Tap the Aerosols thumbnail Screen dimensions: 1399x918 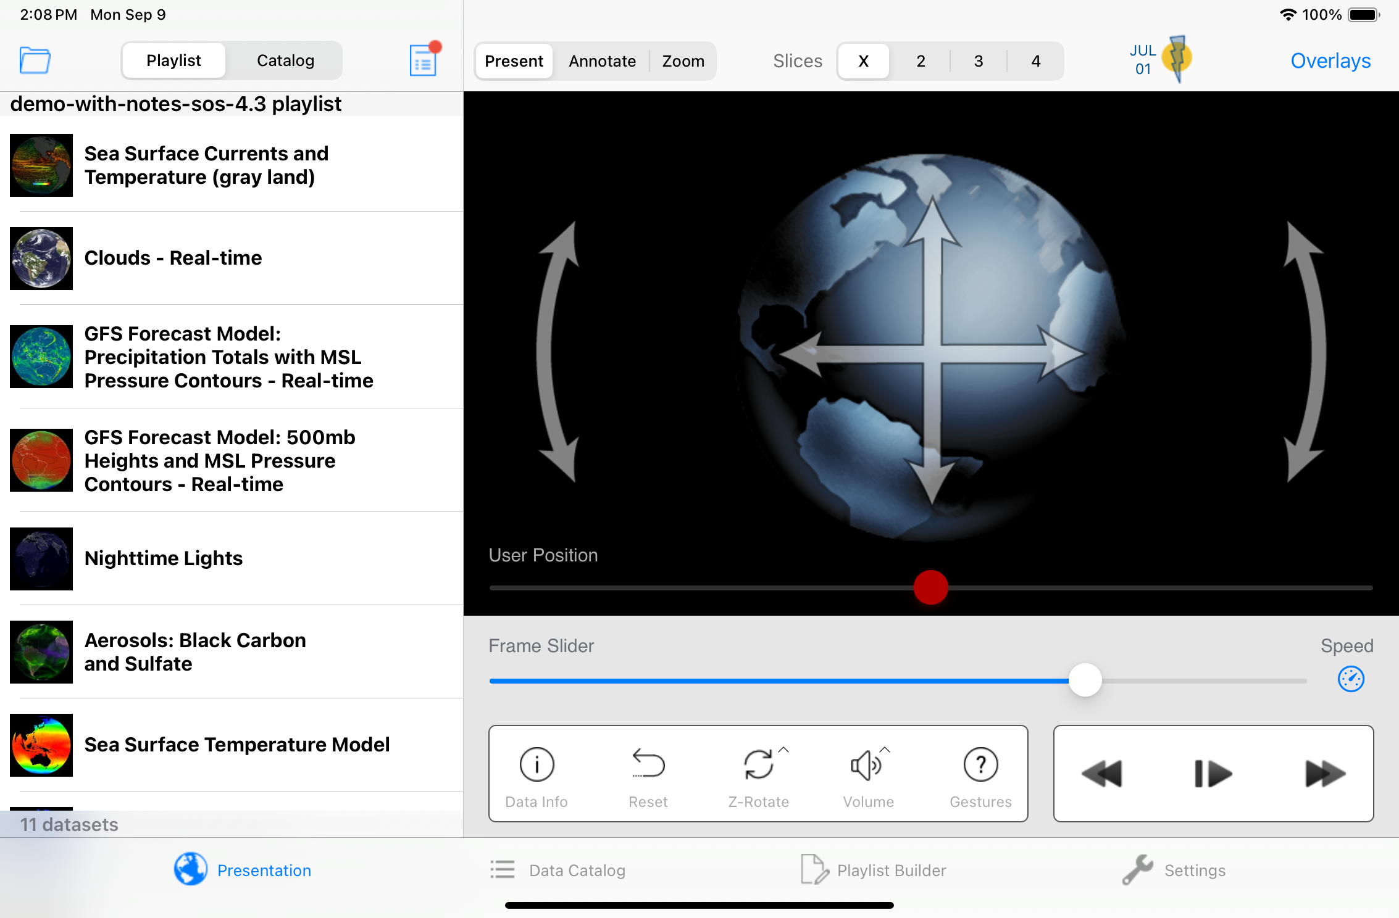point(41,651)
